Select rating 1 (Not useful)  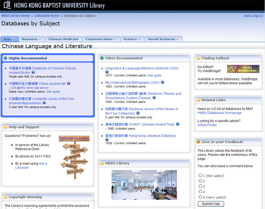click(x=200, y=175)
